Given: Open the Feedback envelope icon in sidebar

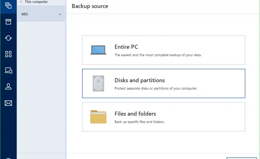Looking at the screenshot, I should point(8,103).
